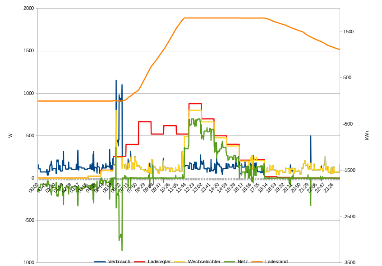Select the Verbrauch legend label
Screen dimensions: 382x266
(119, 261)
